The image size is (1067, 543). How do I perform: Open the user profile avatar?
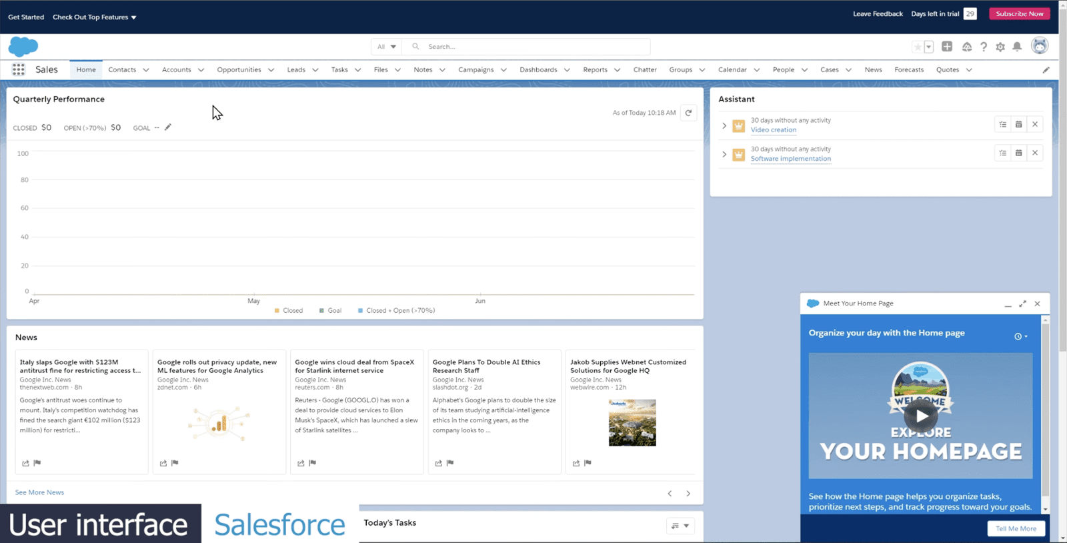1040,45
